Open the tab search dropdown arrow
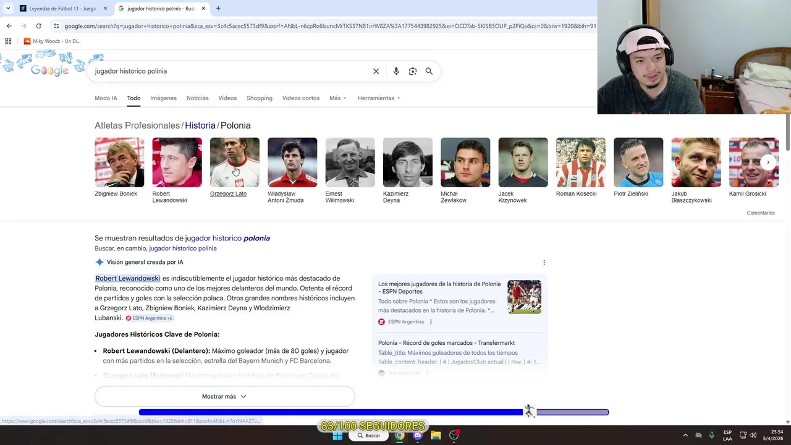 point(8,9)
